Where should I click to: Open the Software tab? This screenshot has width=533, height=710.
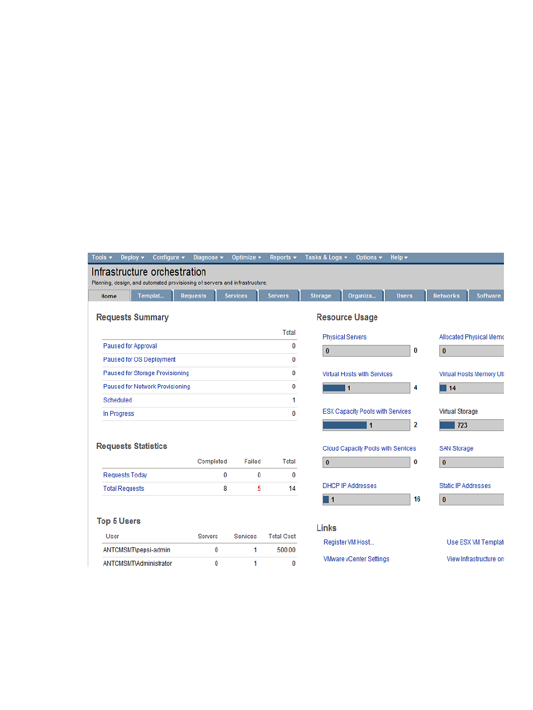point(487,296)
